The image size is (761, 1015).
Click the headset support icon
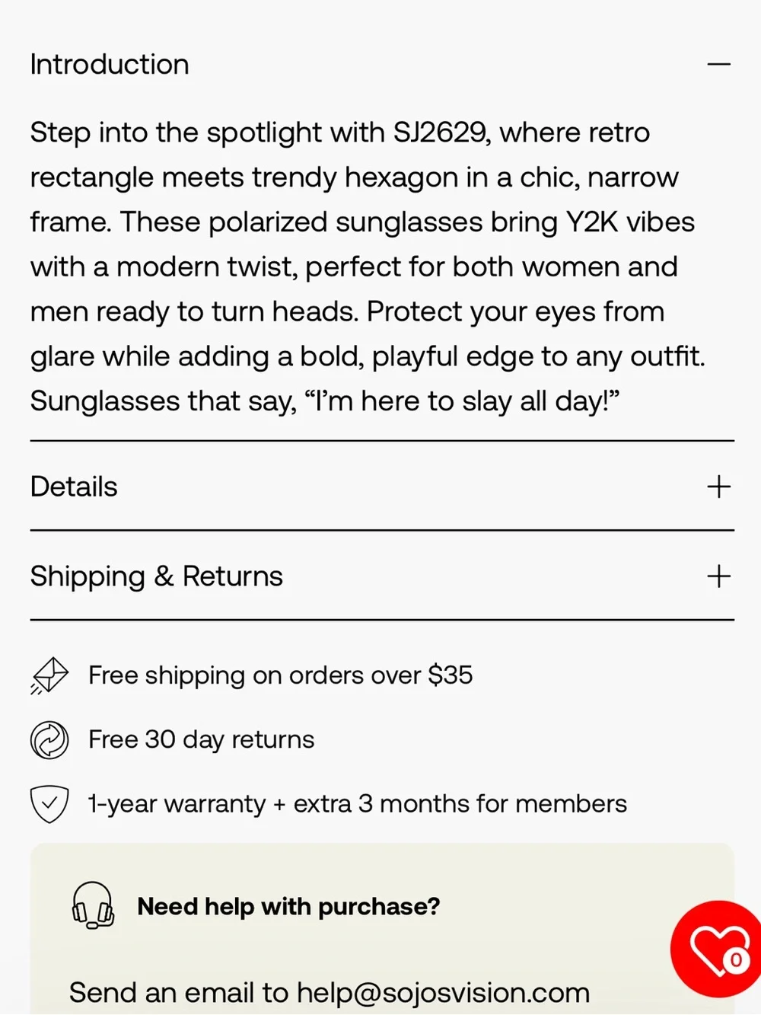[x=93, y=905]
